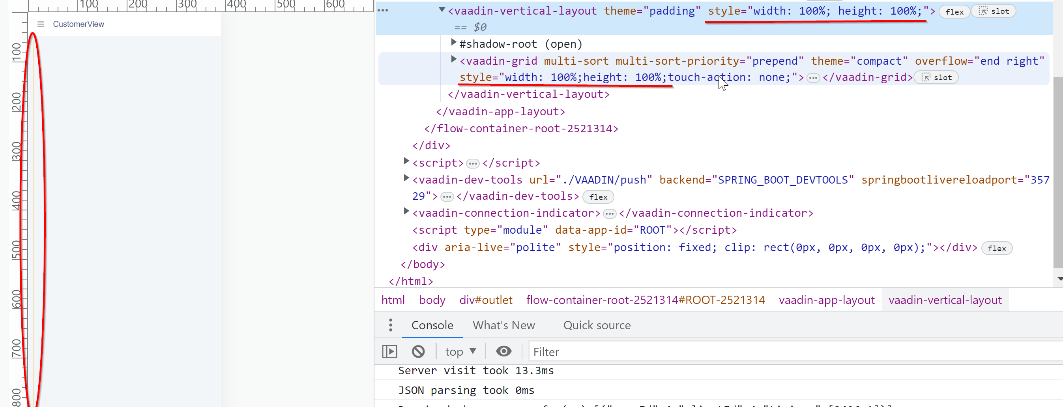The image size is (1063, 407).
Task: Create a live expression with the eye icon
Action: point(503,351)
